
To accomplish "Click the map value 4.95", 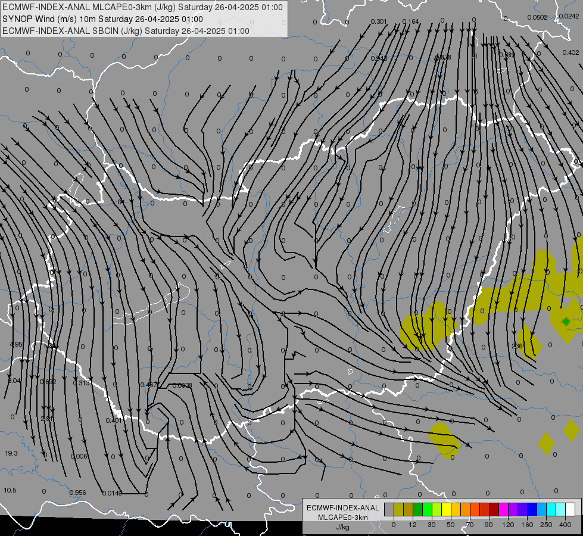I will [x=16, y=344].
